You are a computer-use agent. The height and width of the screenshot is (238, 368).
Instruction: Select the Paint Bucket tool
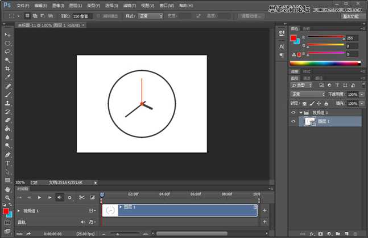[x=7, y=129]
